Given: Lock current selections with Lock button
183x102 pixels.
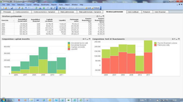Looking at the screenshot, I should [x=88, y=8].
